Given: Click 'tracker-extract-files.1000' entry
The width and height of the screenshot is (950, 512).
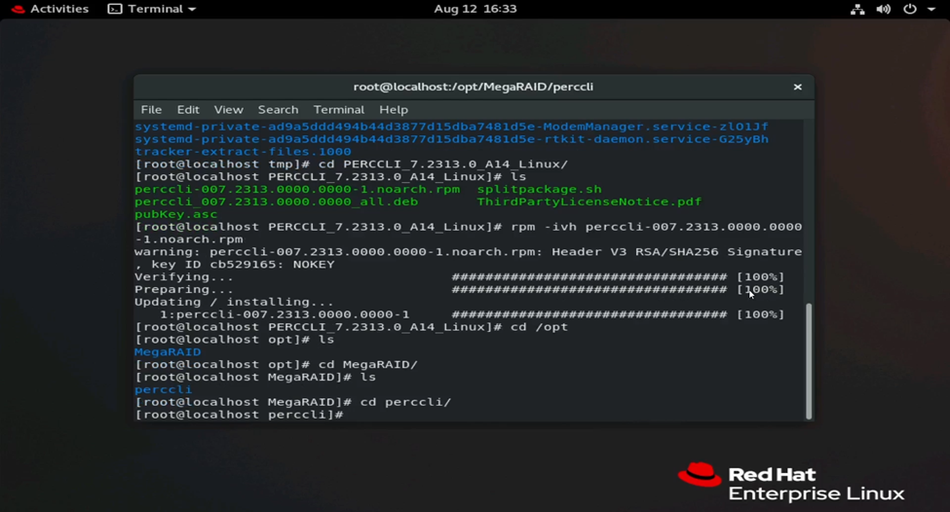Looking at the screenshot, I should (243, 152).
